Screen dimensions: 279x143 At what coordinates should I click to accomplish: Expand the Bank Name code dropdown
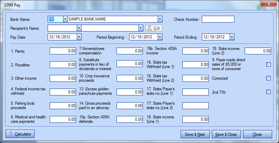coord(65,19)
